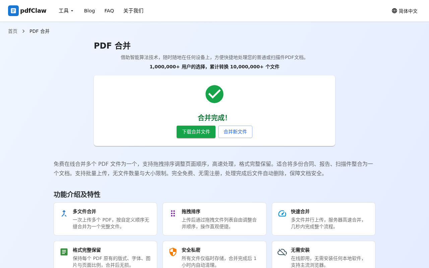Click the shield icon for 安全私密
The image size is (429, 268).
pos(173,251)
